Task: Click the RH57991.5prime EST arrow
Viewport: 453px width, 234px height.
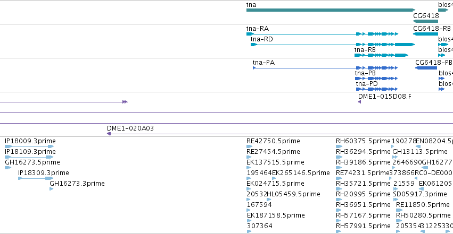Action: (339, 232)
